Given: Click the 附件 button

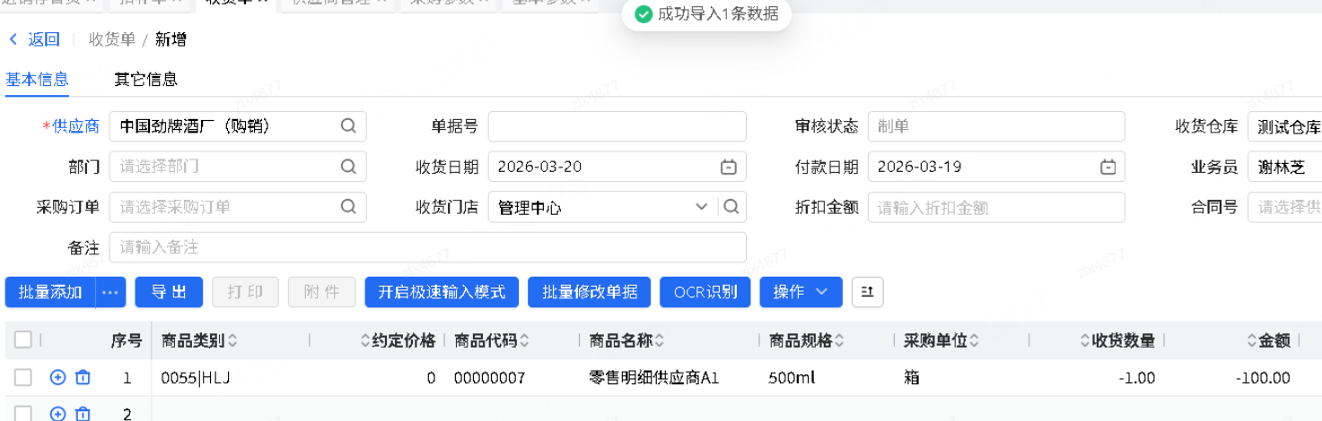Looking at the screenshot, I should coord(321,292).
